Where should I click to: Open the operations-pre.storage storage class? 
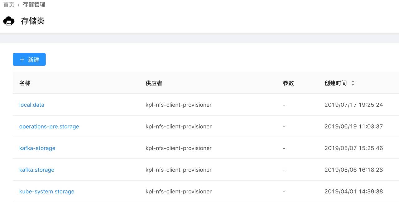49,126
